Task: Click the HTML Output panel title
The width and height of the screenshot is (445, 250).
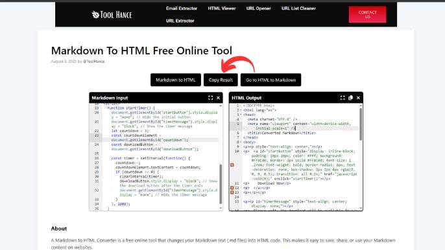Action: pos(247,98)
